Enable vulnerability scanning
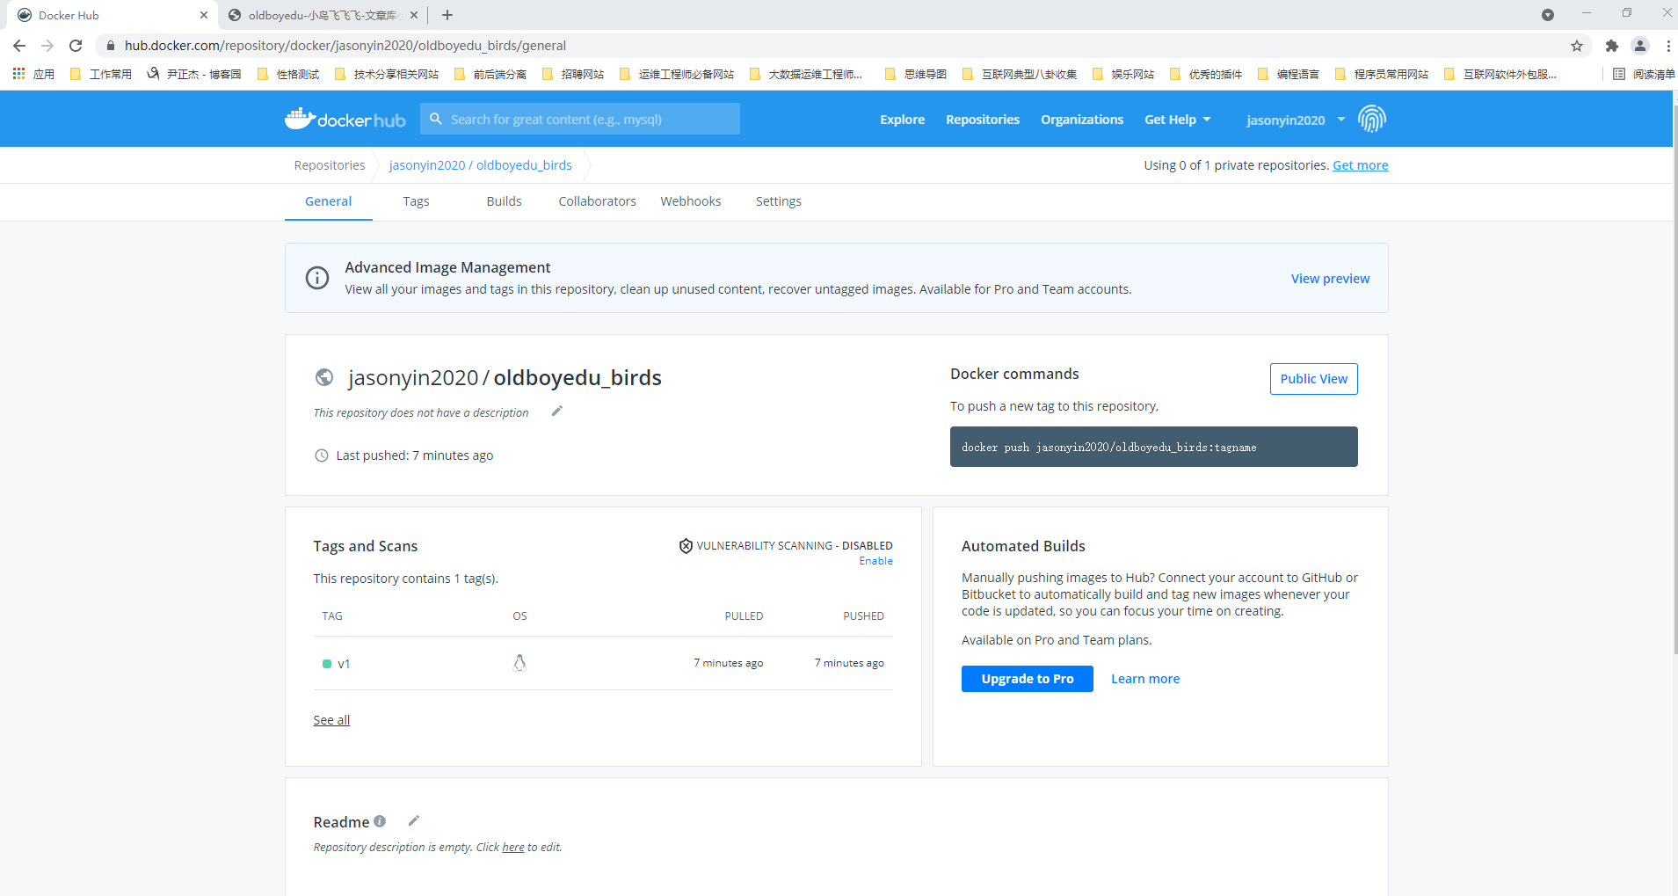Viewport: 1678px width, 896px height. pyautogui.click(x=875, y=561)
